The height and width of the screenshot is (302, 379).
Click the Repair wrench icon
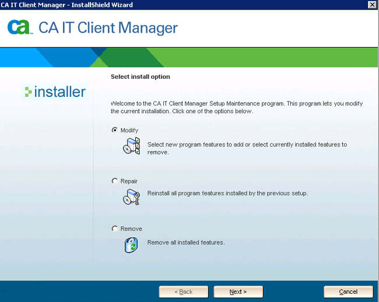pyautogui.click(x=132, y=197)
